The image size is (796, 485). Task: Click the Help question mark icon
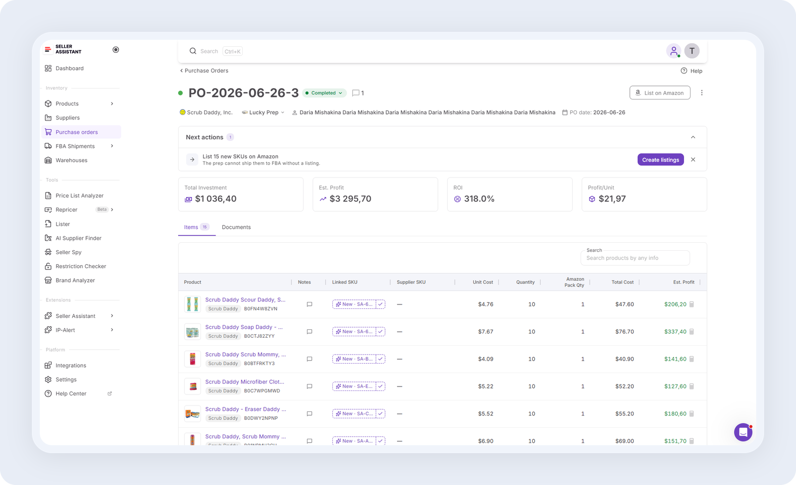(684, 71)
